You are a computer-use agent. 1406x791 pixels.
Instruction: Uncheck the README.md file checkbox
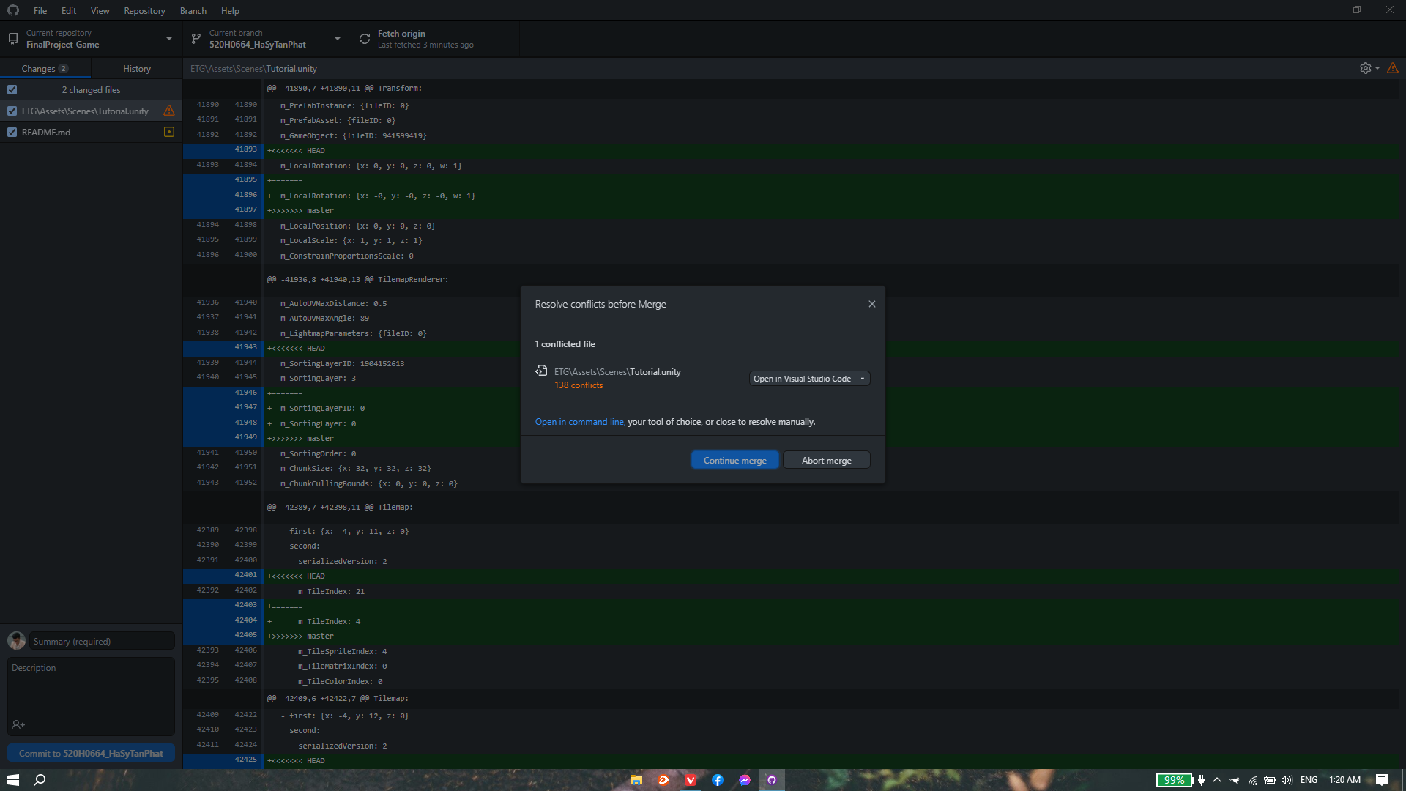(12, 132)
